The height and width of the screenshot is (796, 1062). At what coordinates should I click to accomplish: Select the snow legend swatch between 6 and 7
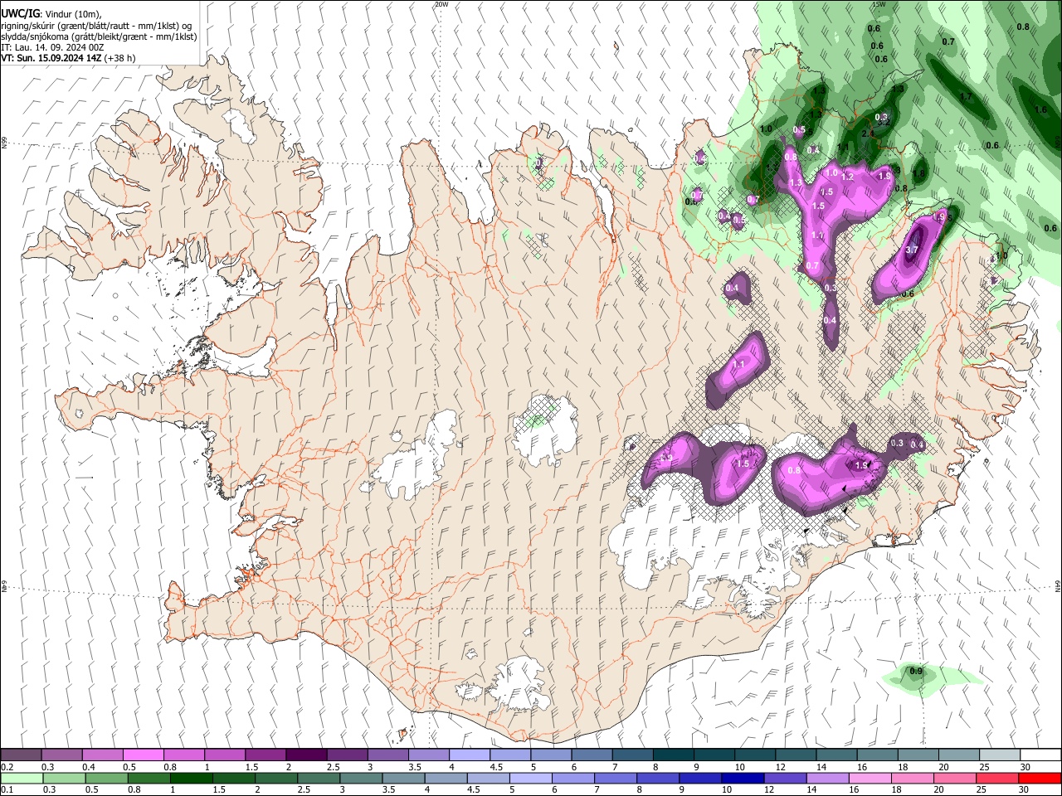pyautogui.click(x=590, y=755)
